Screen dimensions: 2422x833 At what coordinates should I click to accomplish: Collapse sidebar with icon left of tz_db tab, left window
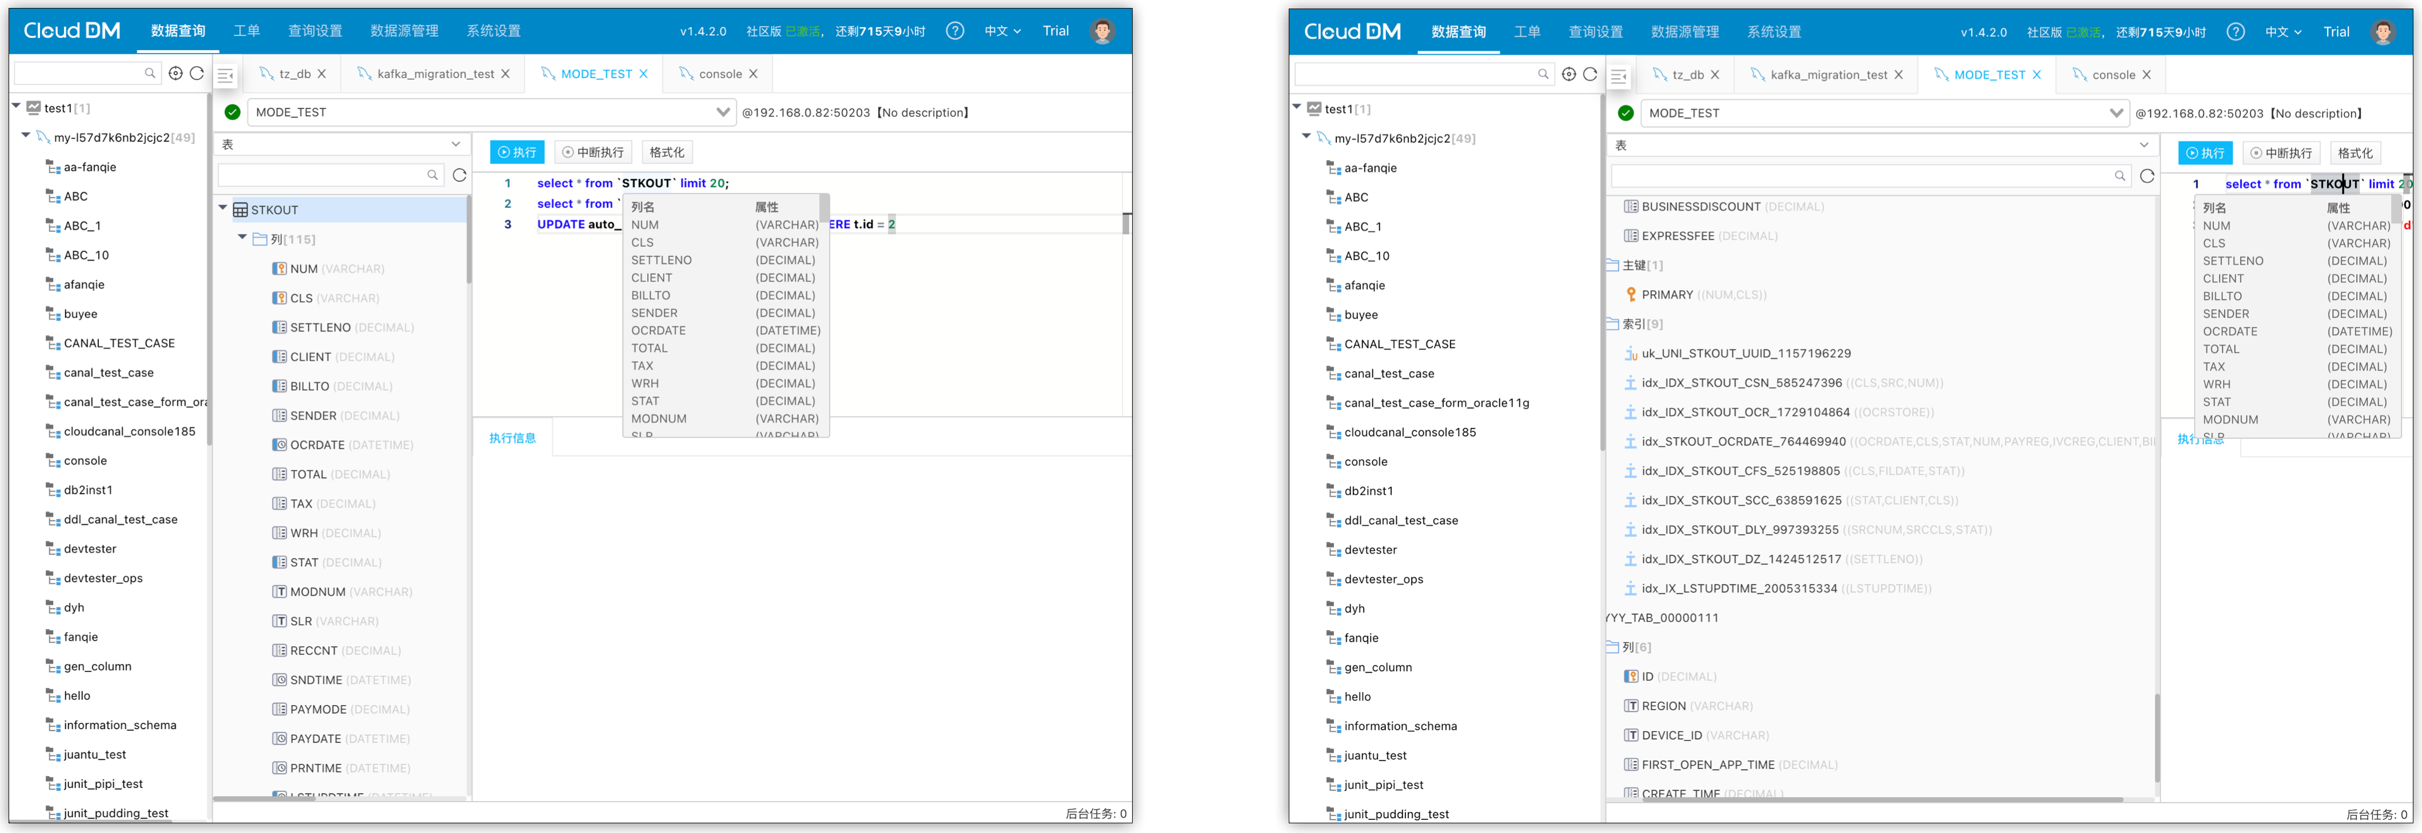(226, 75)
